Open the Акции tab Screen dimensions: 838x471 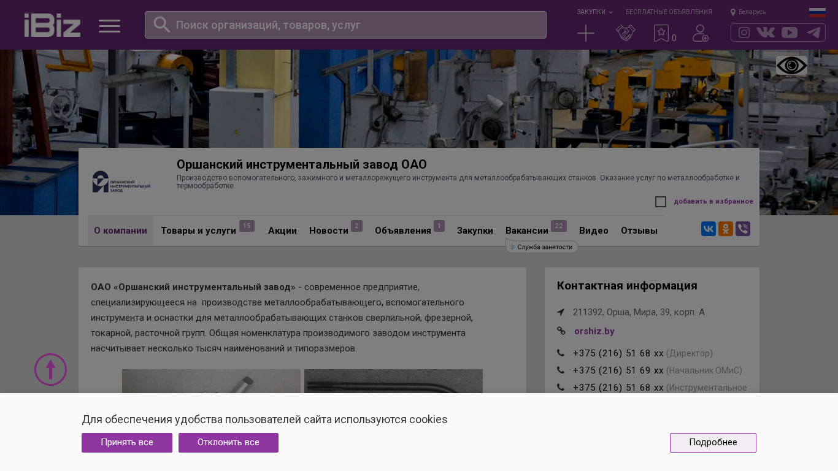tap(282, 231)
